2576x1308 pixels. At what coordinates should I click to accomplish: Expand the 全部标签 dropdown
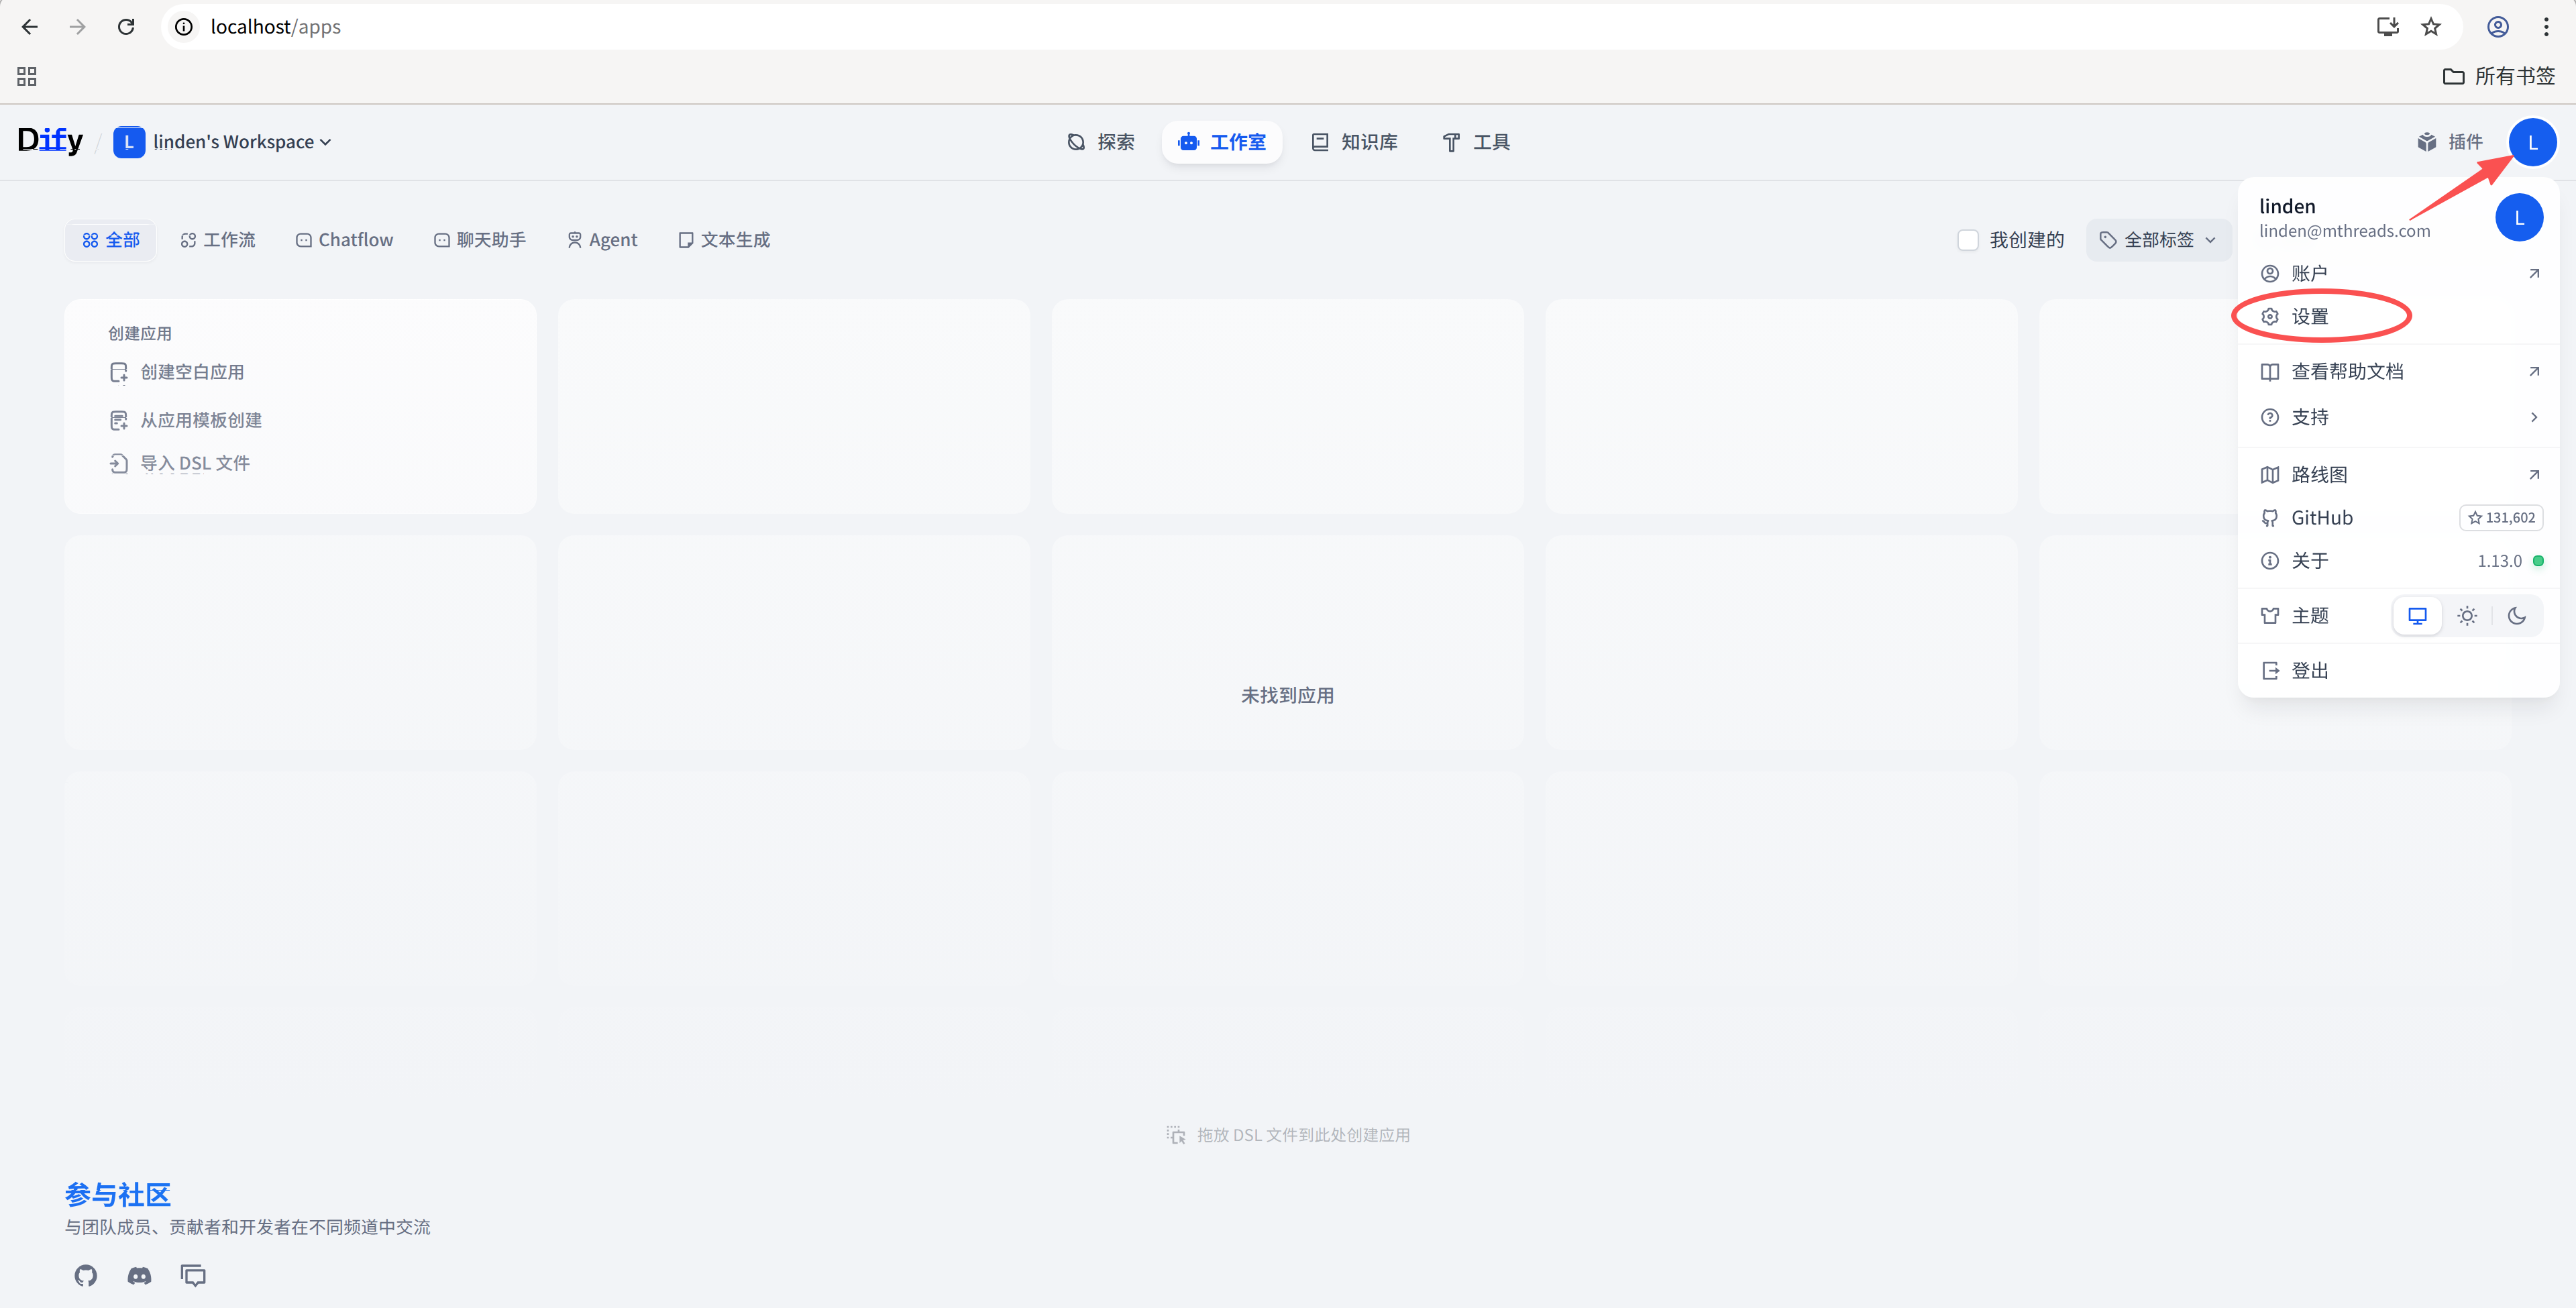2158,240
